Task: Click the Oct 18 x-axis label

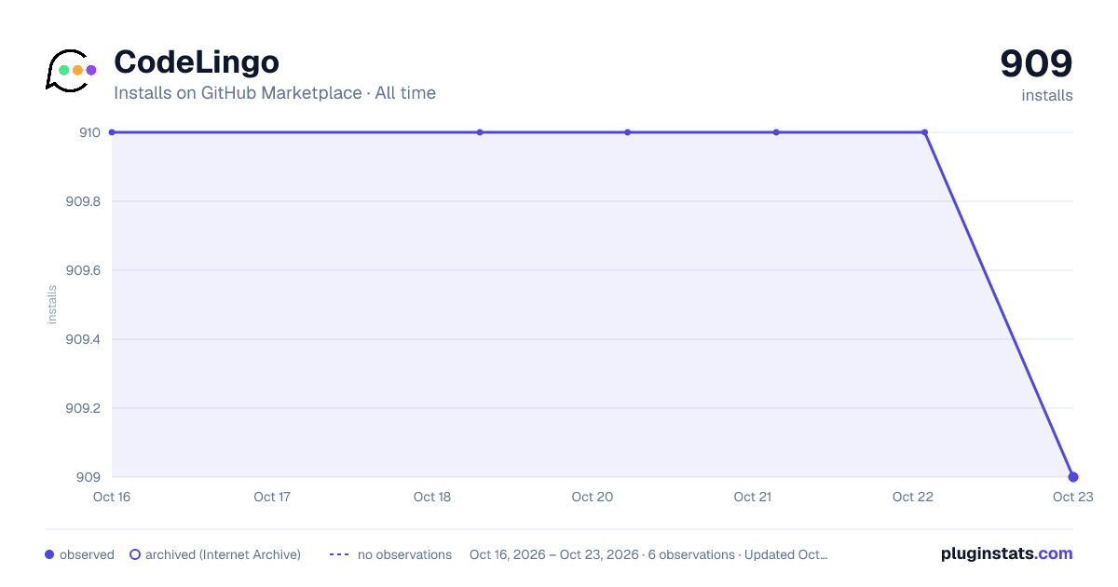Action: 432,498
